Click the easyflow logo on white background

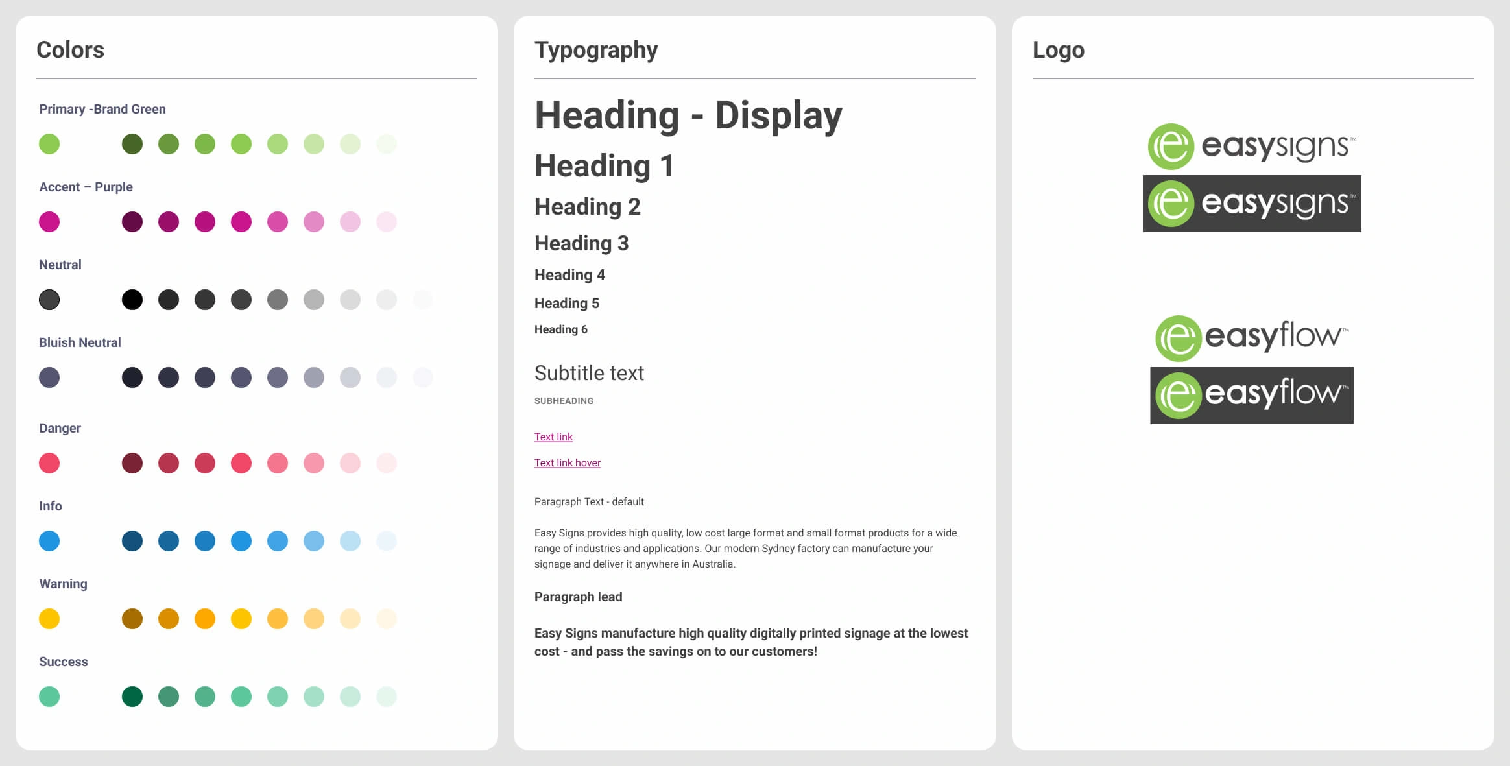click(x=1251, y=337)
